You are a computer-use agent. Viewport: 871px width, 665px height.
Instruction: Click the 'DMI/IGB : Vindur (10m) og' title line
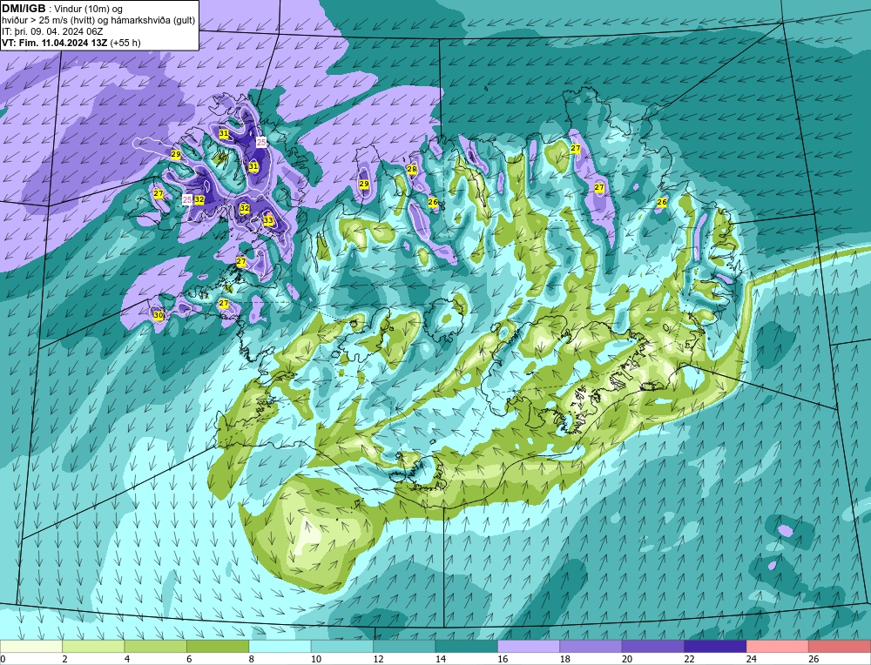coord(62,9)
